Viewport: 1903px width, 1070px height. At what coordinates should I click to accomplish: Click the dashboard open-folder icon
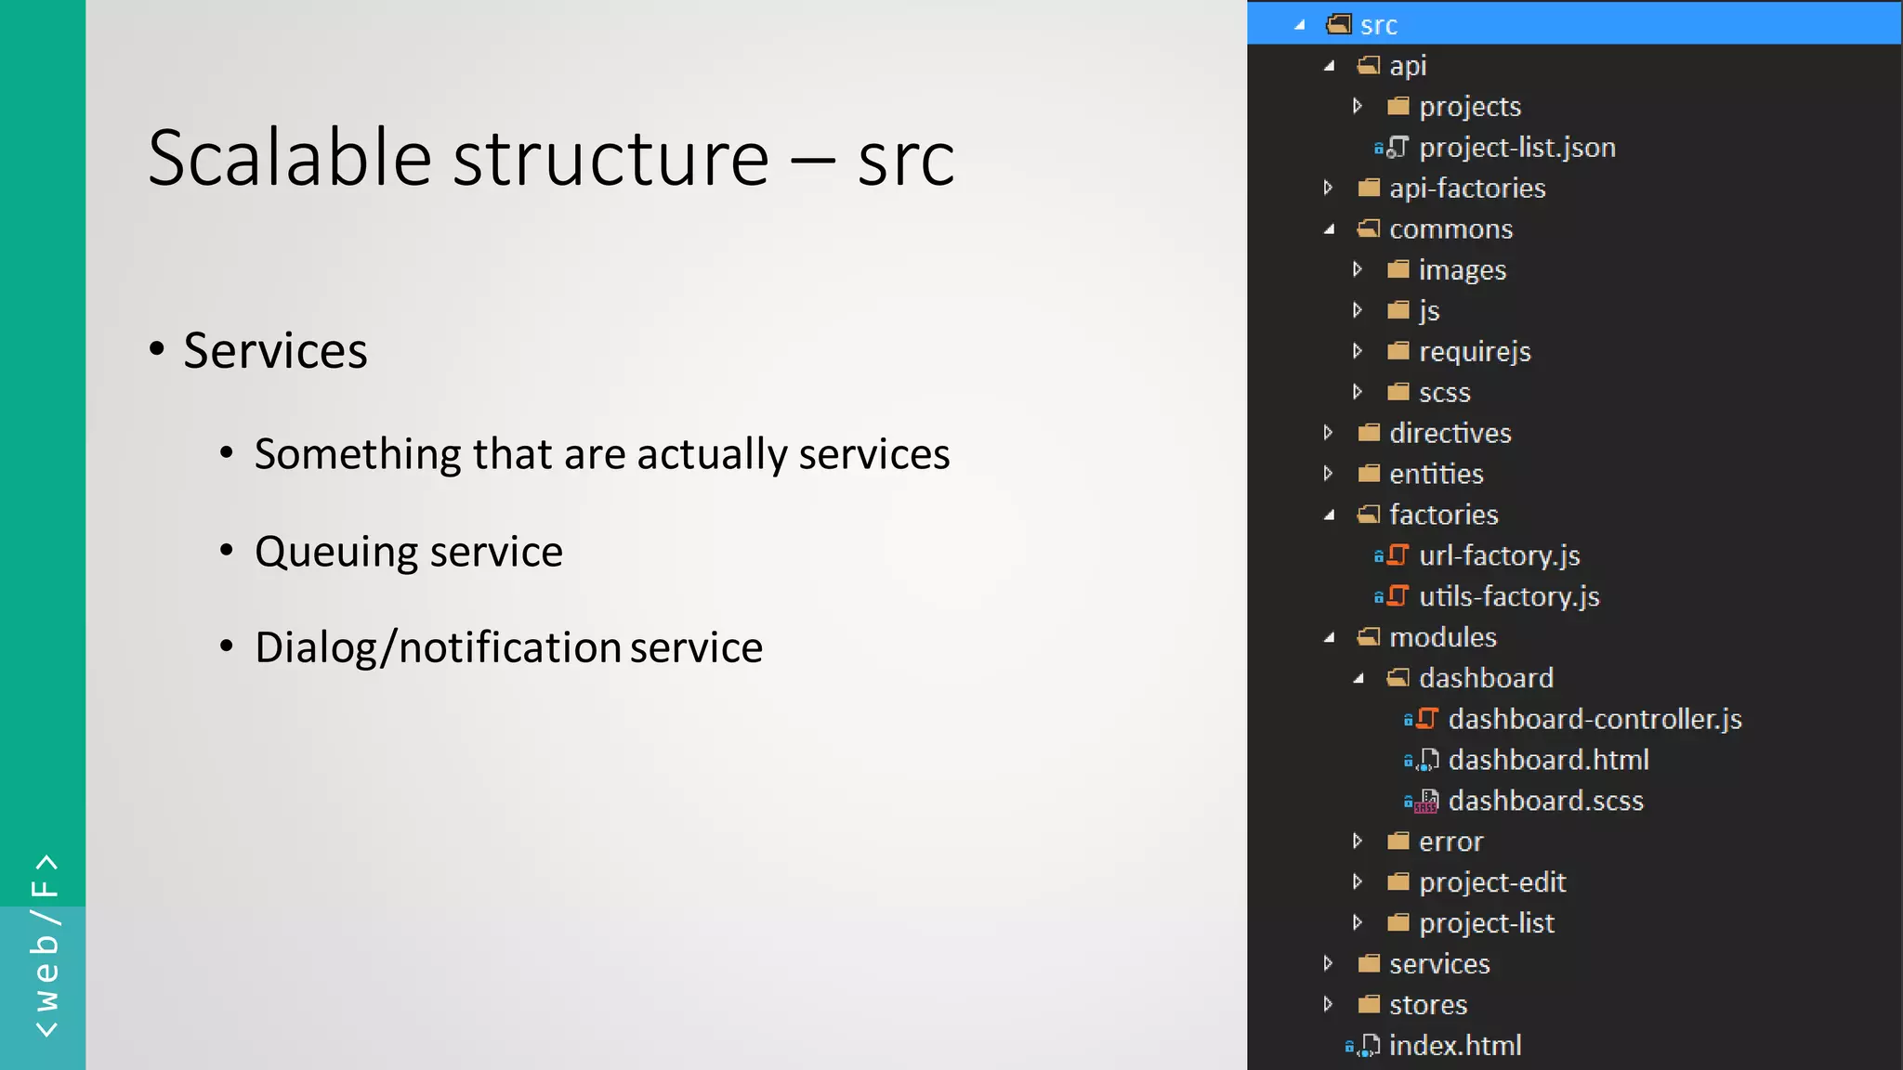pos(1398,678)
